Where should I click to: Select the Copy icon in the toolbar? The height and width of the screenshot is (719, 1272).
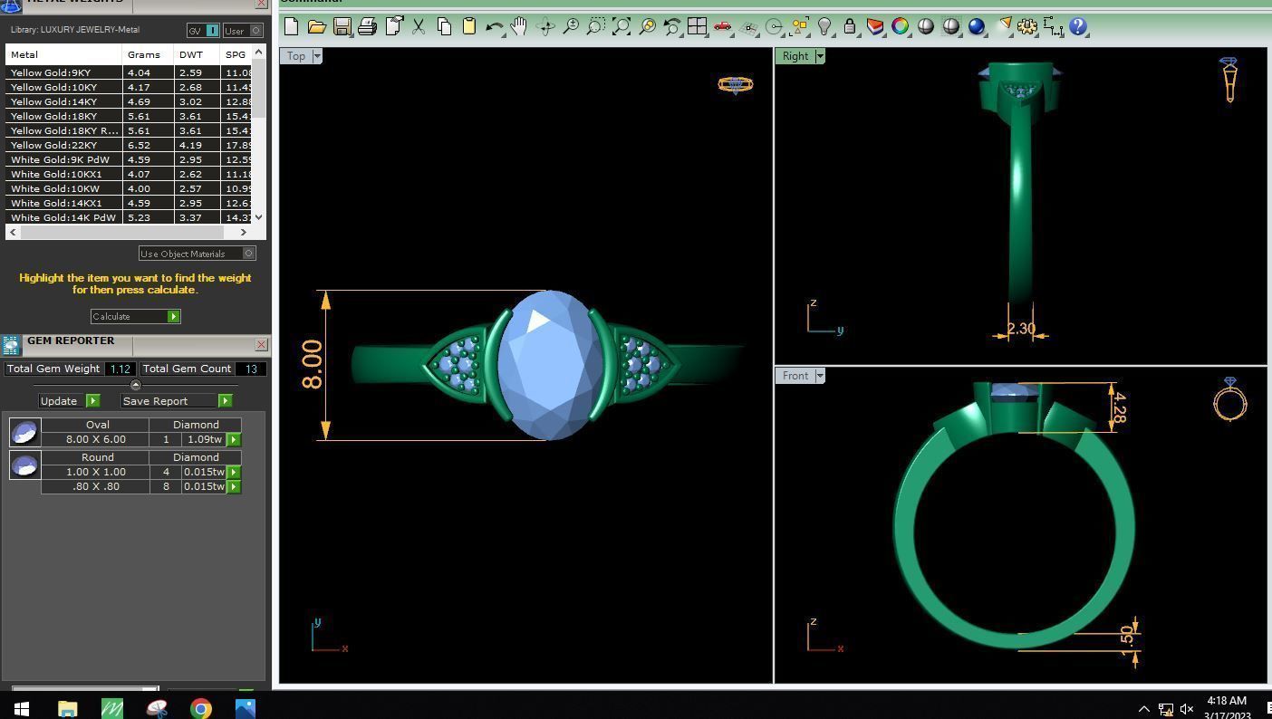tap(444, 27)
